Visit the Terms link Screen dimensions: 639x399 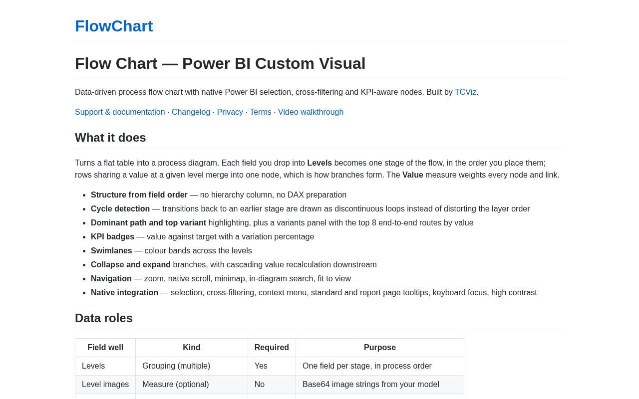261,112
